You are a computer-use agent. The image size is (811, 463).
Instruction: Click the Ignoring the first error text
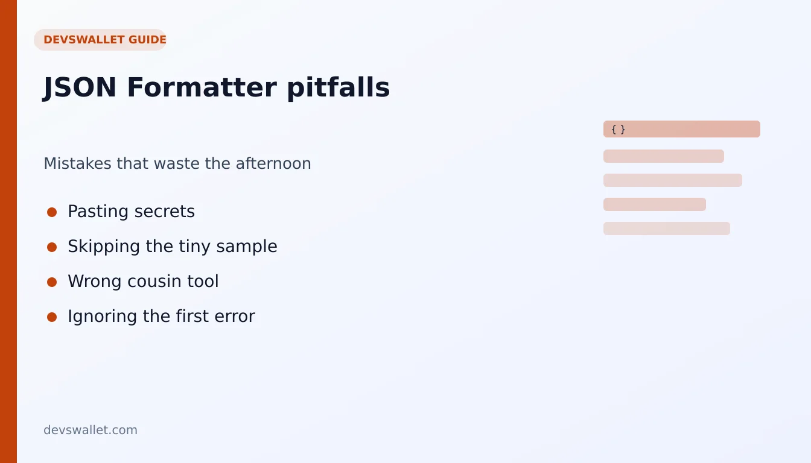pos(161,317)
